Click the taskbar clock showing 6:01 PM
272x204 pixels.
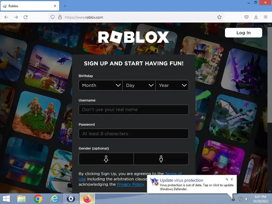(260, 199)
